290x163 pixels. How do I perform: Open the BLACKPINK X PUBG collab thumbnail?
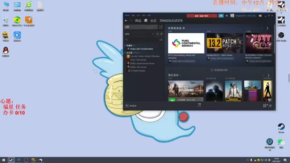click(259, 43)
